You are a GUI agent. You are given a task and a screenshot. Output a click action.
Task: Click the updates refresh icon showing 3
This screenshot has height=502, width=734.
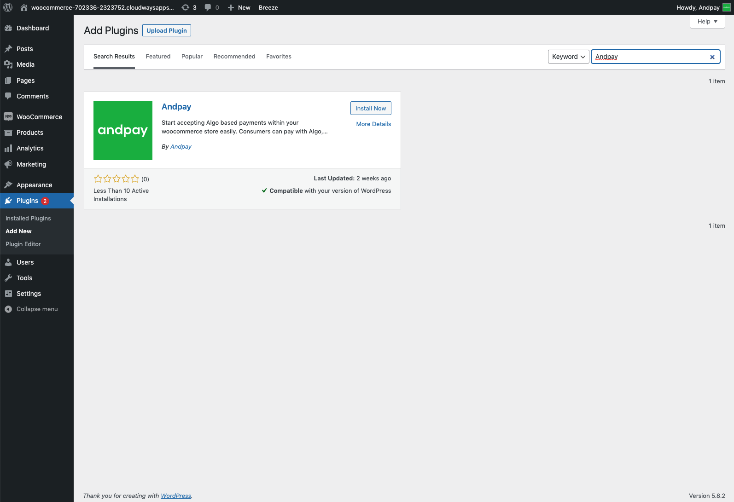tap(186, 7)
